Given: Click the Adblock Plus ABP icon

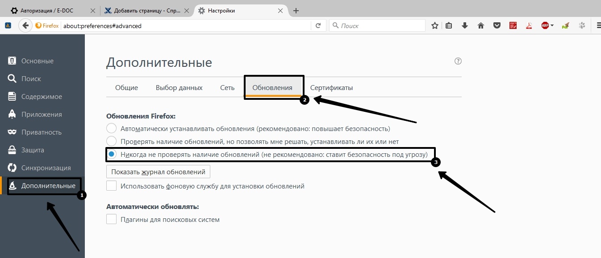Looking at the screenshot, I should coord(545,26).
